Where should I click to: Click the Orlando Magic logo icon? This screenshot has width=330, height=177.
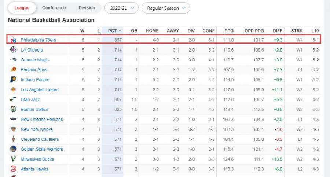pyautogui.click(x=13, y=60)
